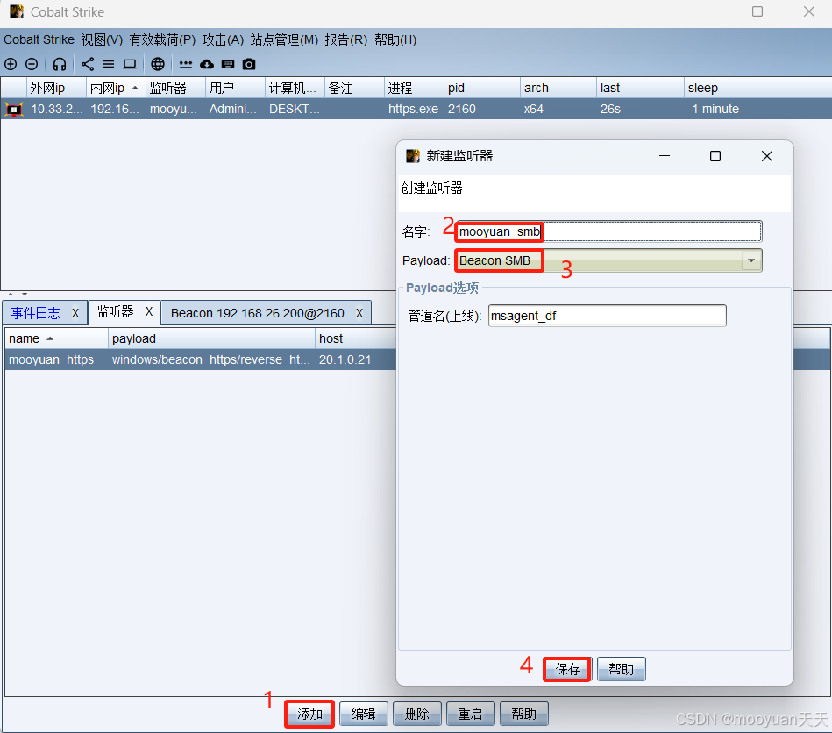Image resolution: width=832 pixels, height=733 pixels.
Task: Click 保存 in new listener dialog
Action: click(x=567, y=669)
